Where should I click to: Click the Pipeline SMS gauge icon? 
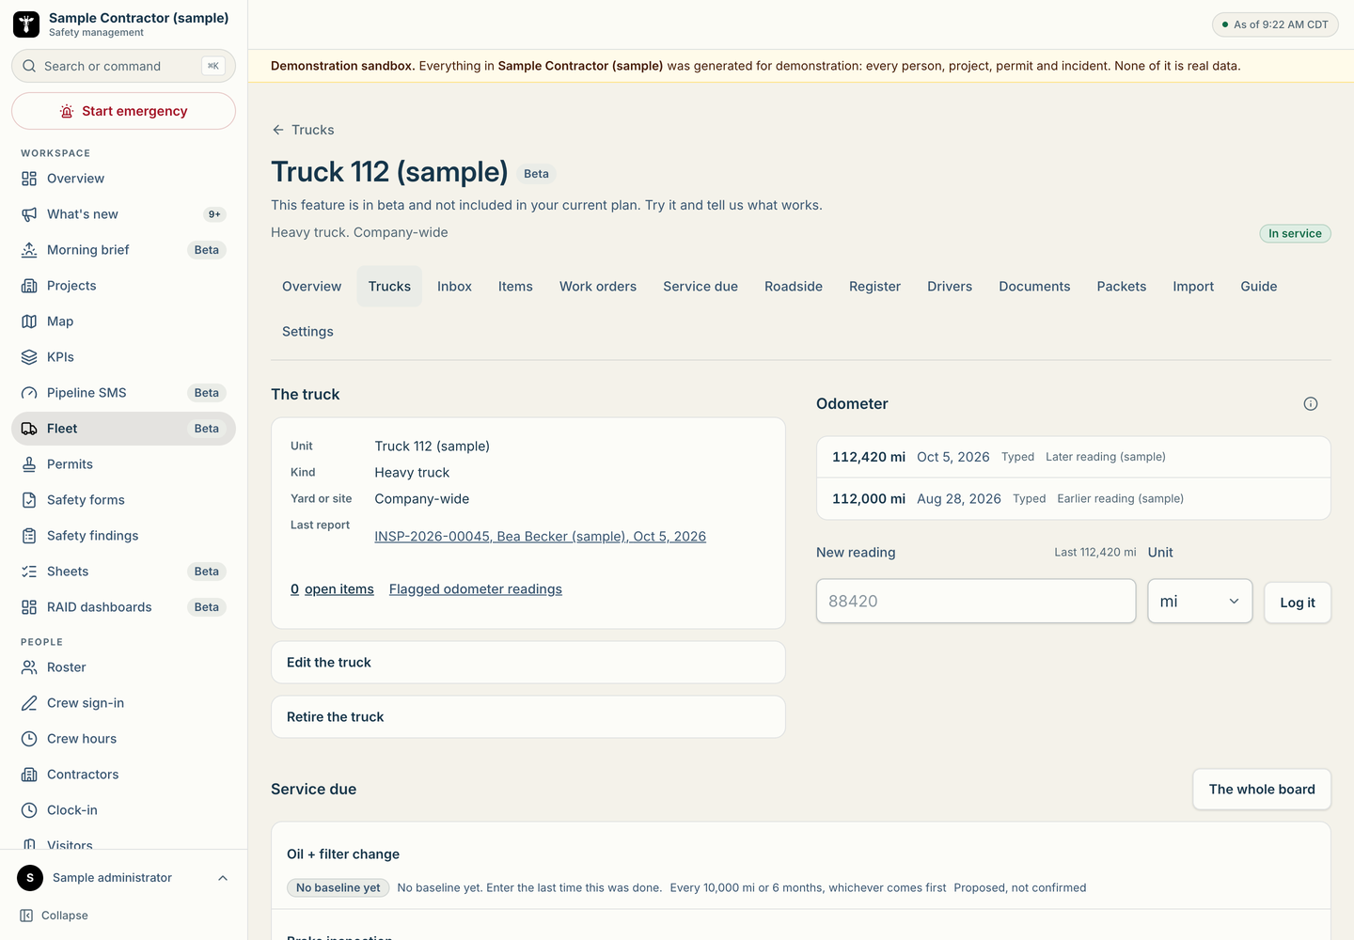point(29,393)
